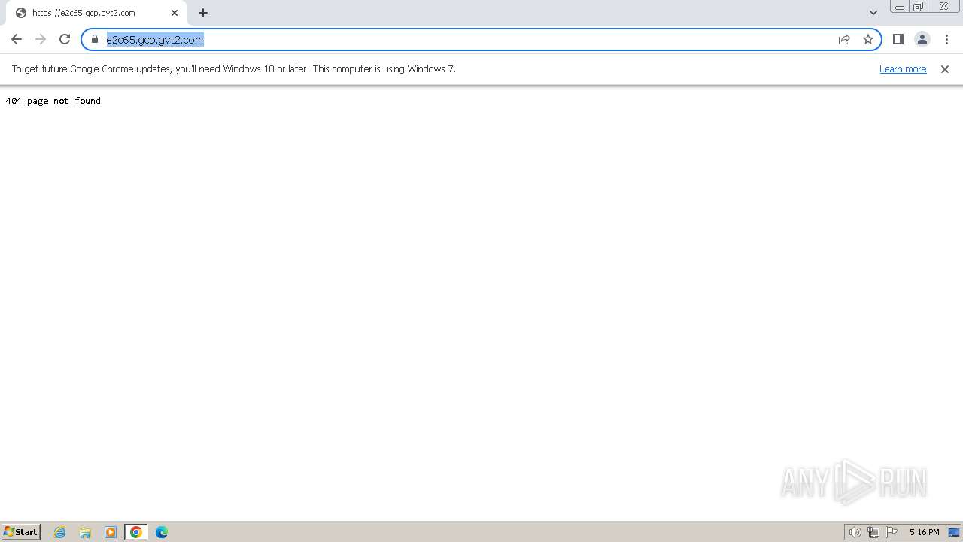Launch Internet Explorer from taskbar

tap(60, 532)
